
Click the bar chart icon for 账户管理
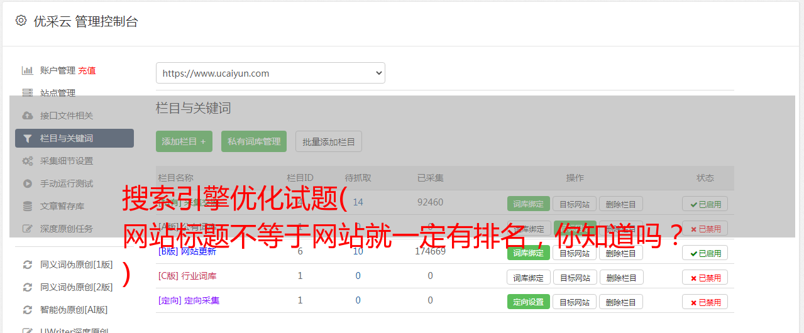coord(27,70)
